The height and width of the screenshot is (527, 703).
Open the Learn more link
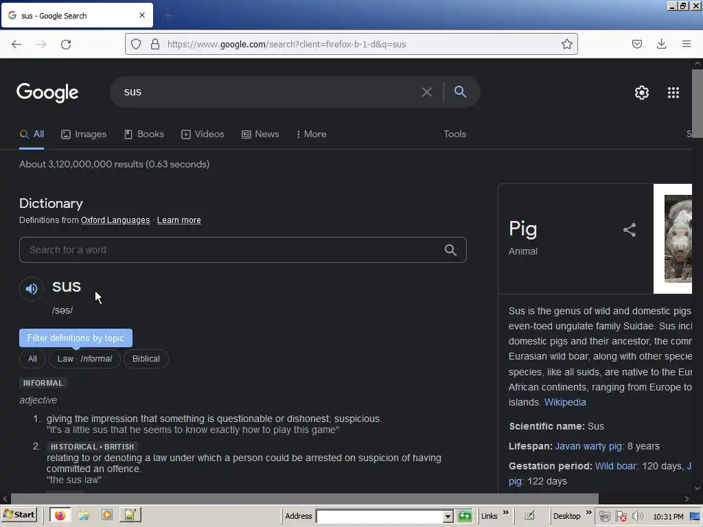coord(179,220)
